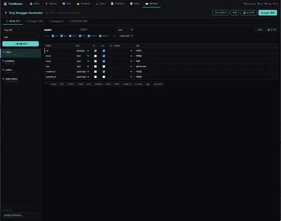Image resolution: width=281 pixels, height=221 pixels.
Task: Click the user_id quick-add chip
Action: pyautogui.click(x=53, y=84)
